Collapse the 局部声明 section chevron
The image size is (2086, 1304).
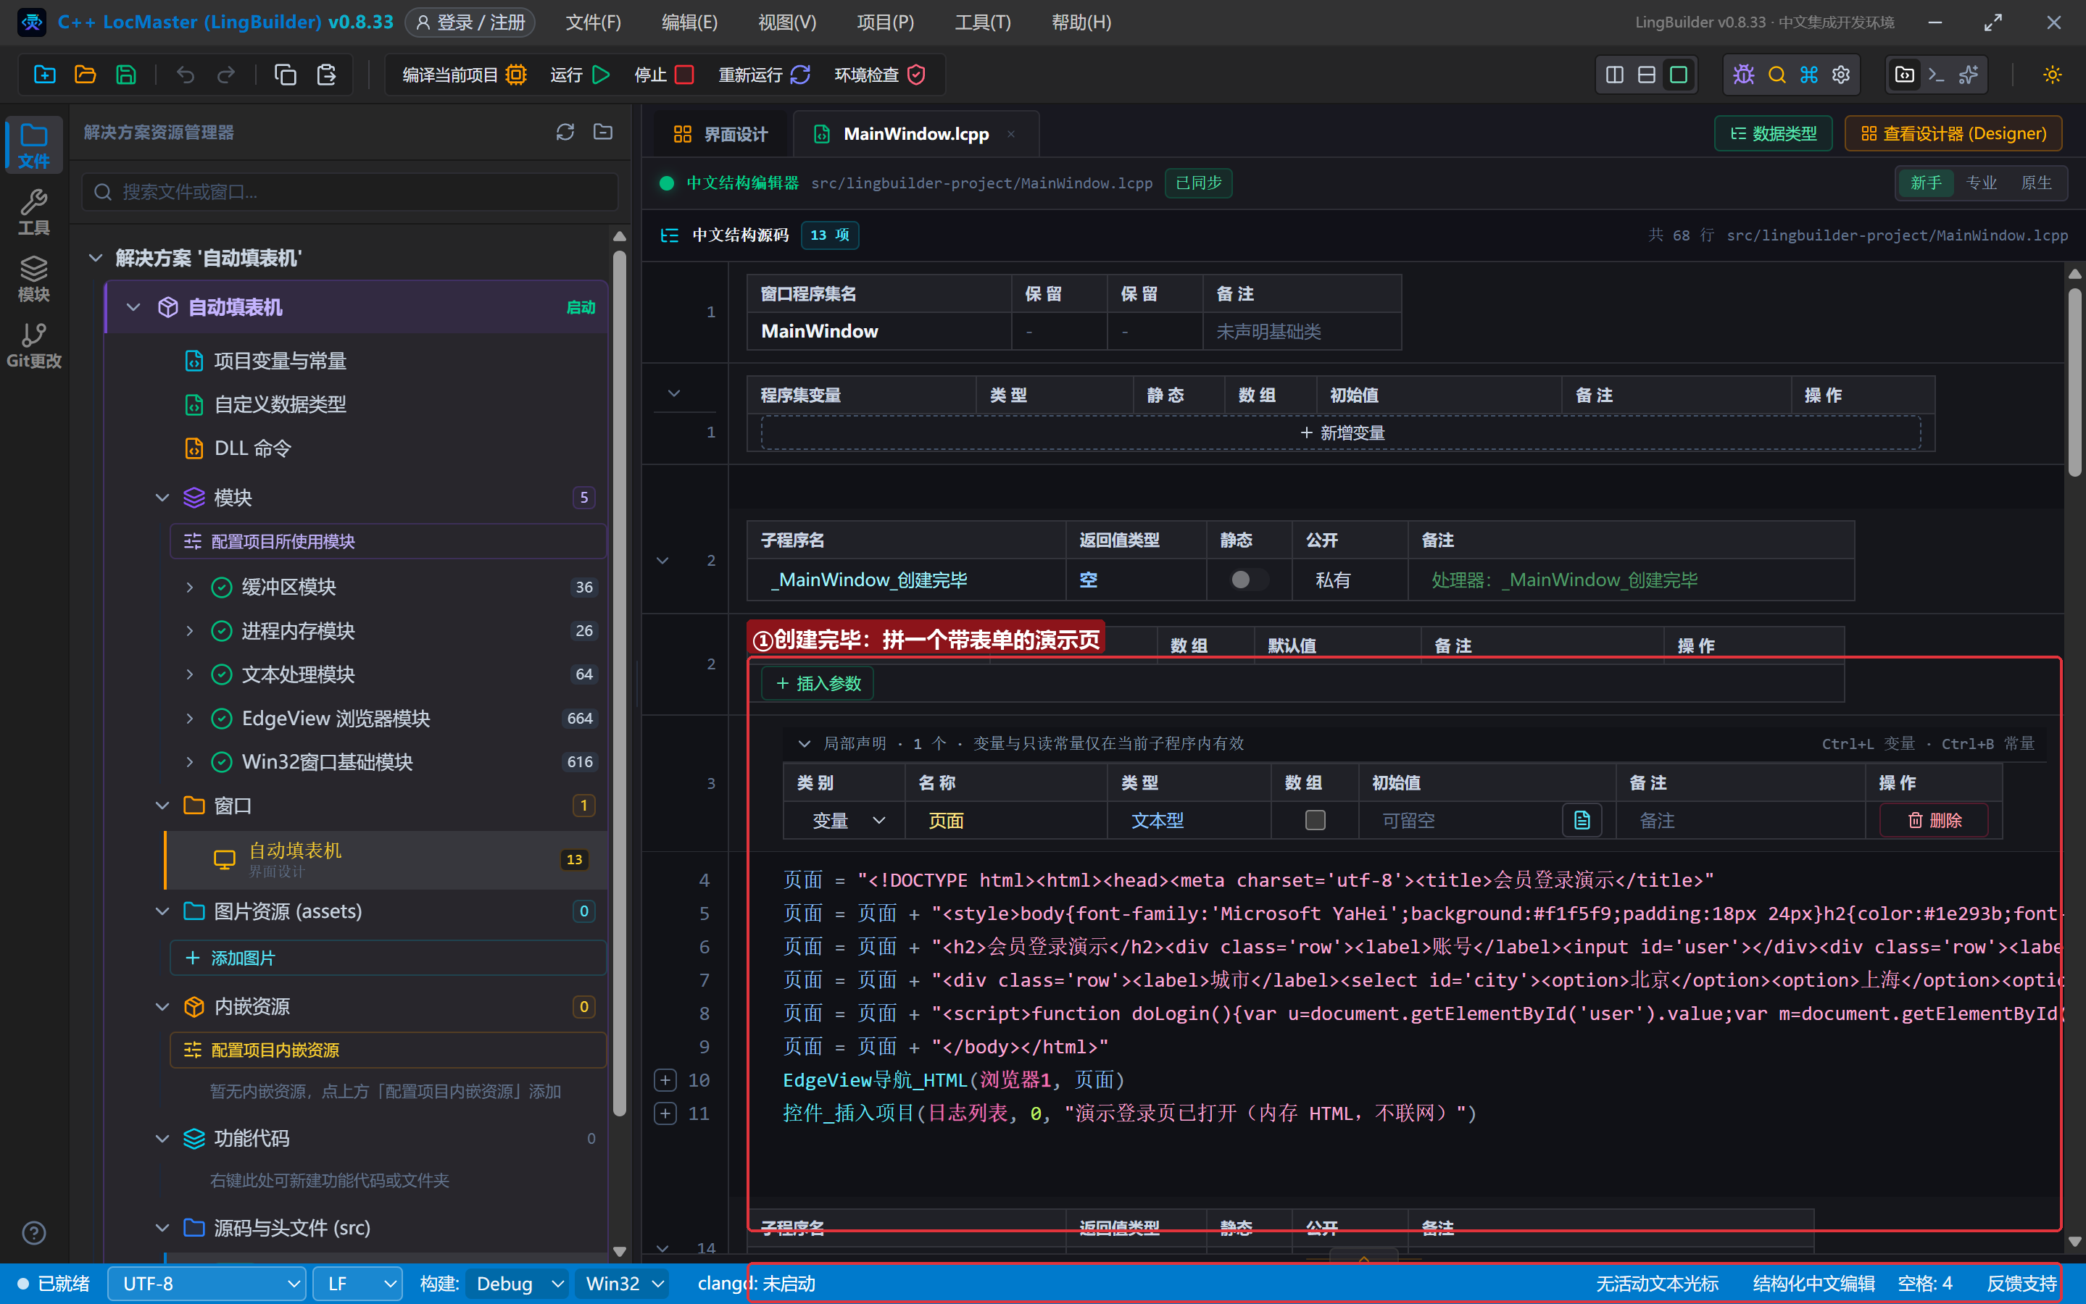(804, 743)
